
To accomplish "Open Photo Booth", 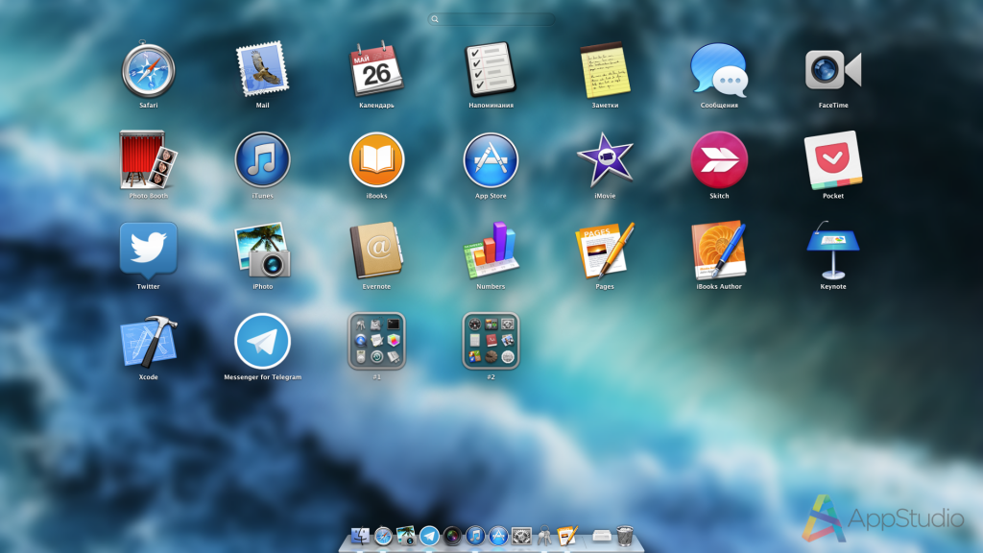I will point(148,159).
